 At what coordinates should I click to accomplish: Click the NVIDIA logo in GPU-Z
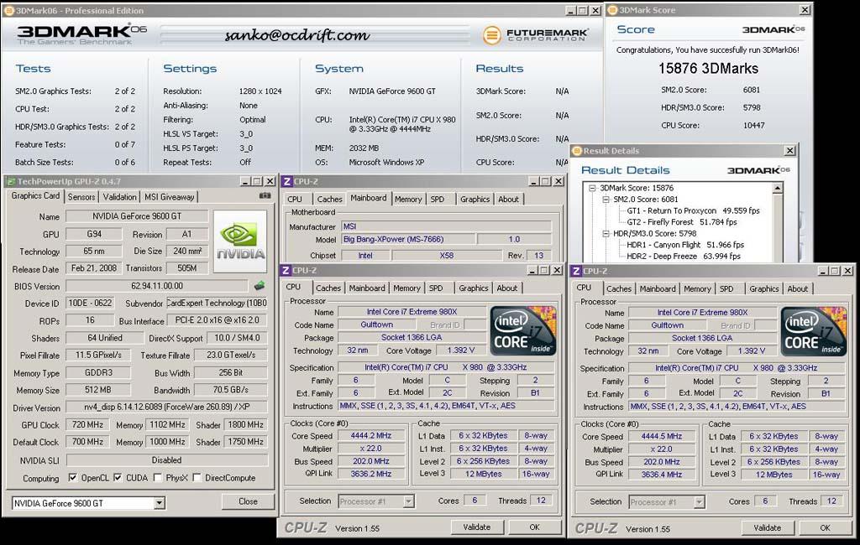tap(241, 241)
